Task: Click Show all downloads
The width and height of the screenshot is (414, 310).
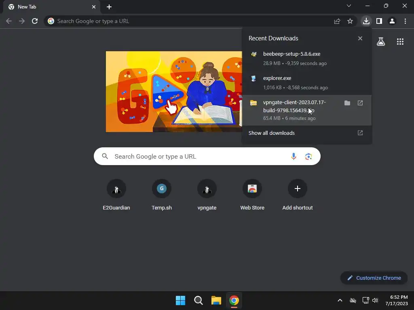Action: click(x=307, y=133)
